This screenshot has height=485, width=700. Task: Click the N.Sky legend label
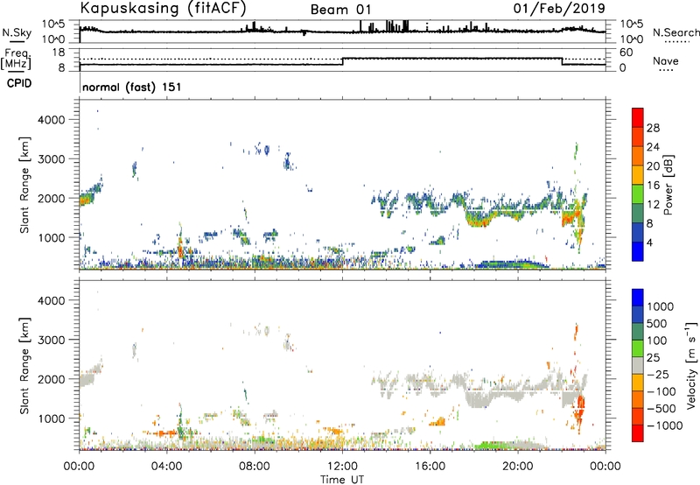(x=17, y=32)
